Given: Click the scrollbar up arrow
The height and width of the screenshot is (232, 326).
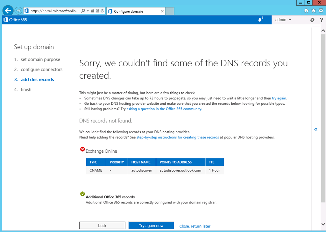Looking at the screenshot, I should pos(323,31).
